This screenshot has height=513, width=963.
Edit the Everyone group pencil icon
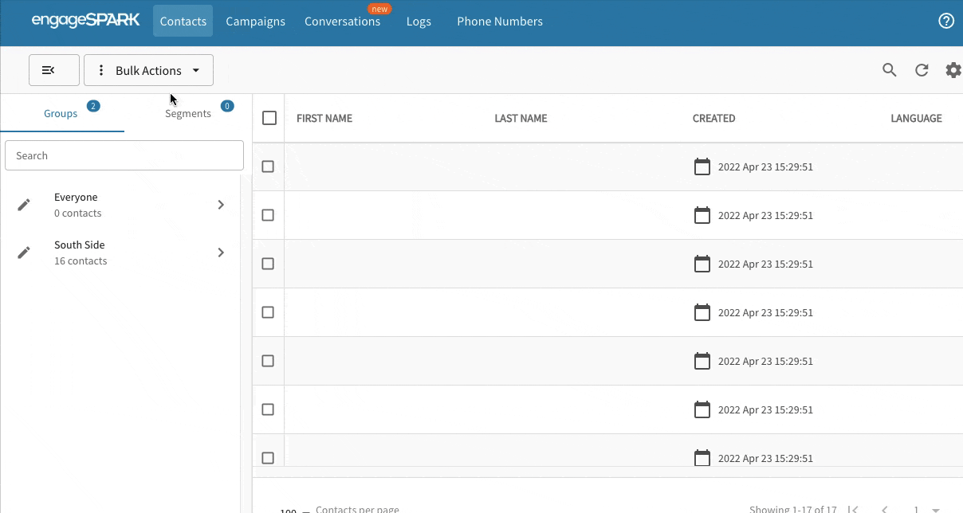tap(24, 205)
